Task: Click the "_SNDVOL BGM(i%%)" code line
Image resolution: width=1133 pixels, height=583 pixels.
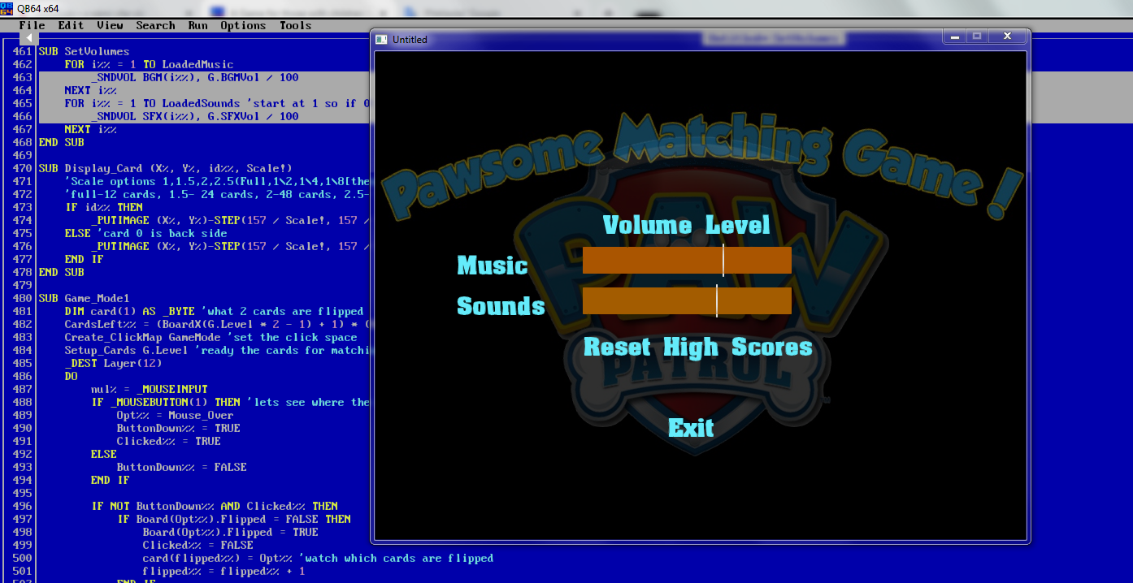Action: click(194, 77)
